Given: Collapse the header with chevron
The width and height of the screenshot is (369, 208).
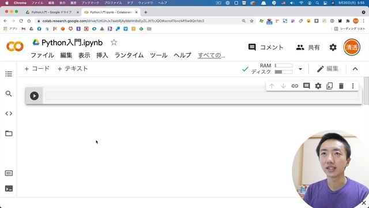Looking at the screenshot, I should point(355,69).
